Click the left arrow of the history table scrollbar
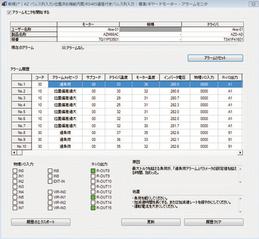 [x=14, y=153]
